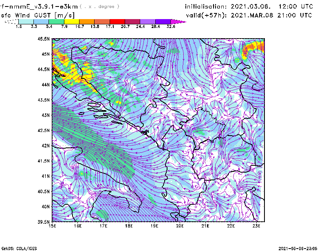Click the legend value 32.6
326x251 pixels.
pyautogui.click(x=171, y=26)
